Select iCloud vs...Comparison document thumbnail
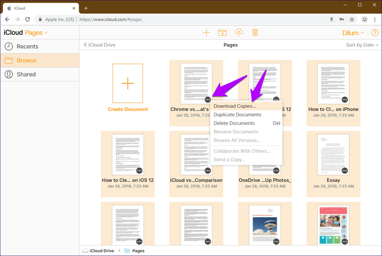The width and height of the screenshot is (382, 256). tap(196, 154)
